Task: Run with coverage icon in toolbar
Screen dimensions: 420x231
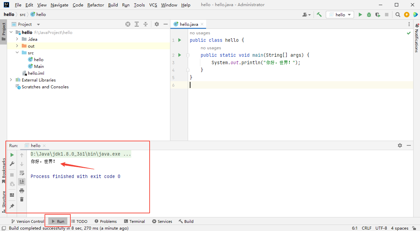Action: pyautogui.click(x=378, y=15)
